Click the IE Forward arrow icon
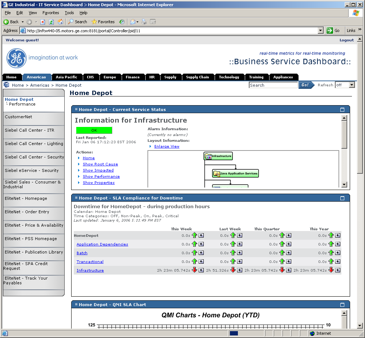This screenshot has width=365, height=338. pyautogui.click(x=29, y=22)
